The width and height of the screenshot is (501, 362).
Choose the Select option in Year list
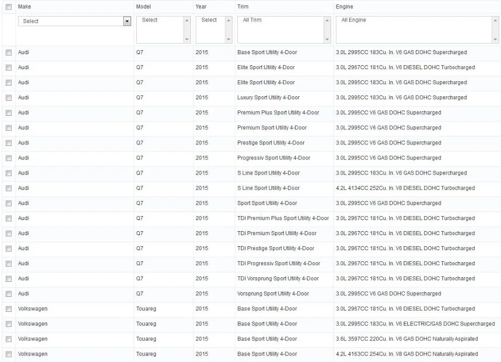pos(209,20)
